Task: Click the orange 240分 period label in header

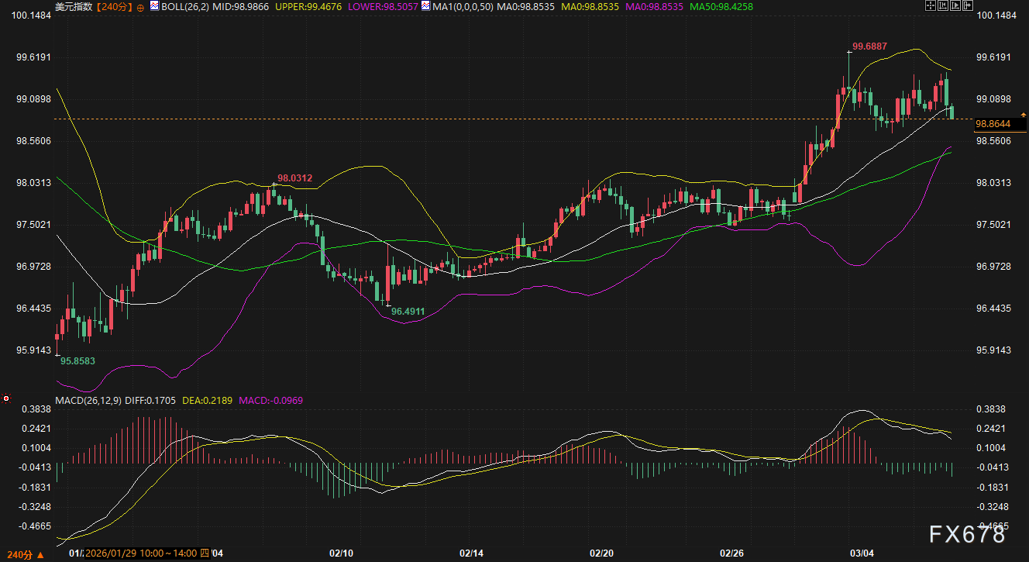Action: [115, 6]
